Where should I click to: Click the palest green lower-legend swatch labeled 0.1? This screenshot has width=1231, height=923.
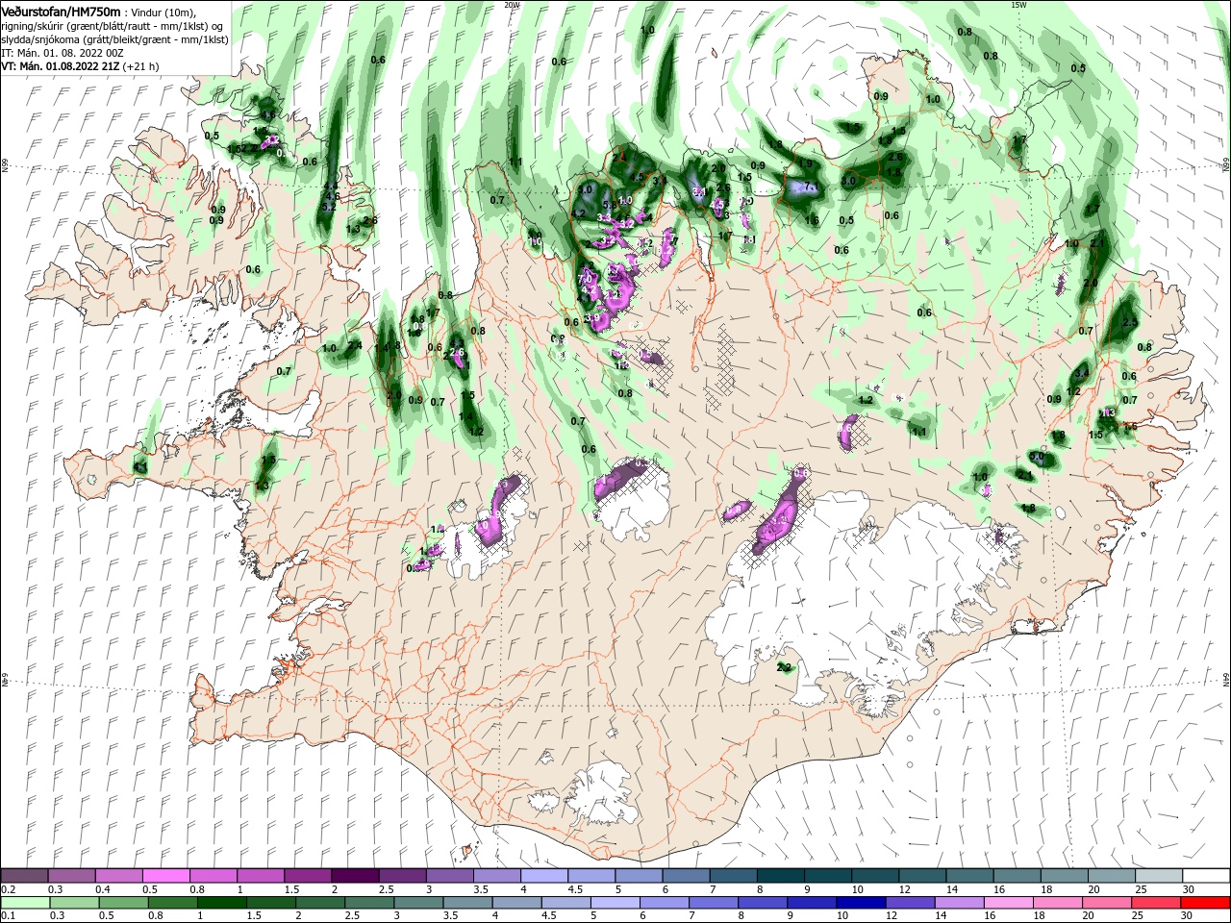click(x=25, y=903)
